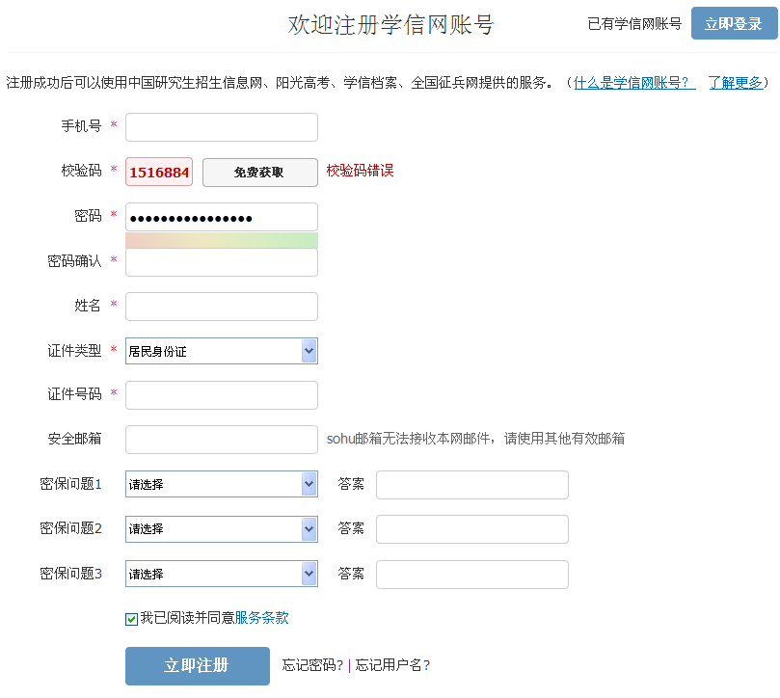Uncheck the 我已阅读并同意 agreement checkbox
780x698 pixels.
tap(132, 619)
